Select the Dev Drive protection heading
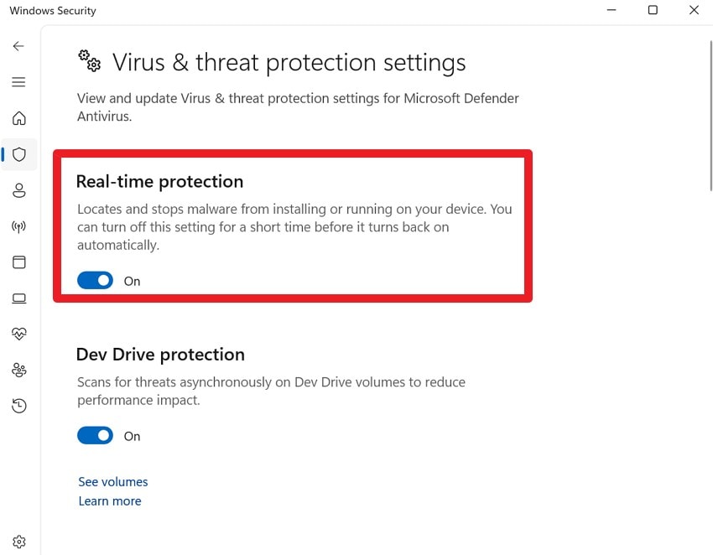713x555 pixels. (x=160, y=354)
